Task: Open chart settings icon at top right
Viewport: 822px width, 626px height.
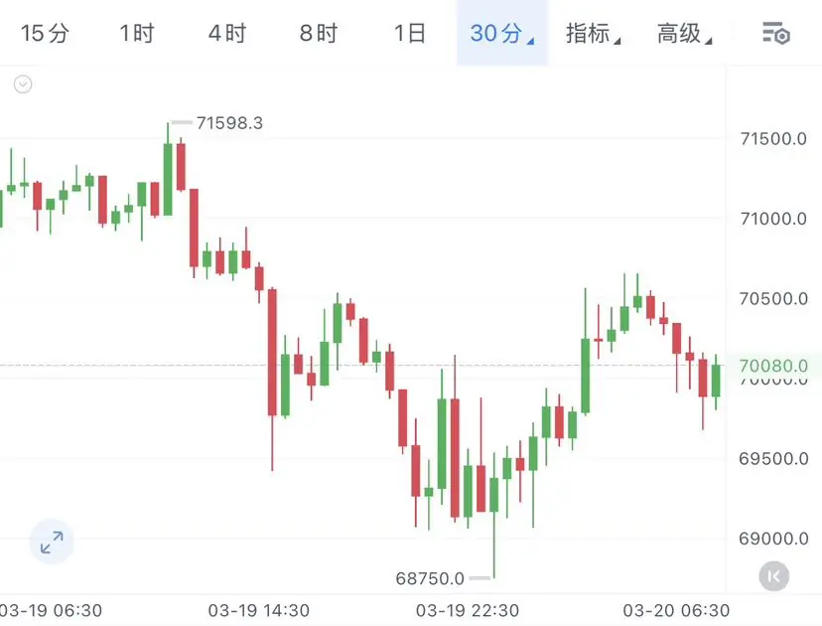Action: [776, 34]
